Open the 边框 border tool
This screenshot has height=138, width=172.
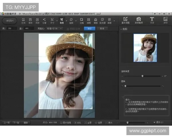coord(81,21)
